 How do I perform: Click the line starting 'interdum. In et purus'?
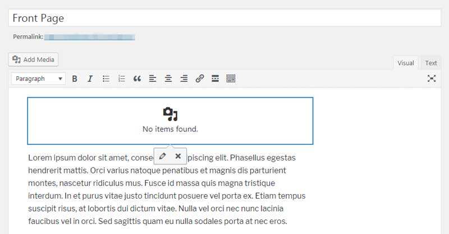pos(167,196)
